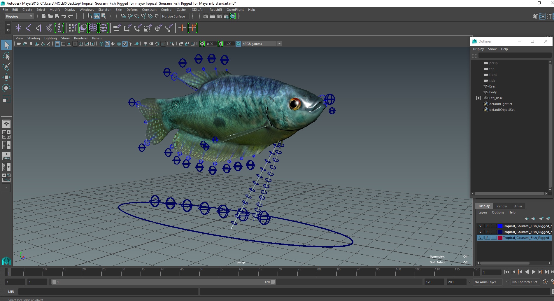Select the Body node in the Outliner
The height and width of the screenshot is (301, 554).
(493, 92)
